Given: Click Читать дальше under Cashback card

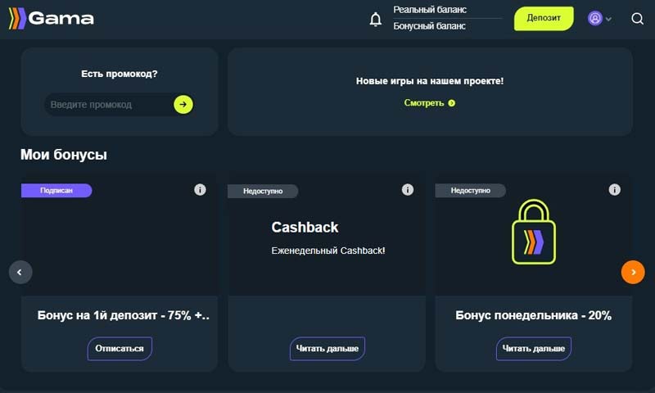Looking at the screenshot, I should [327, 348].
